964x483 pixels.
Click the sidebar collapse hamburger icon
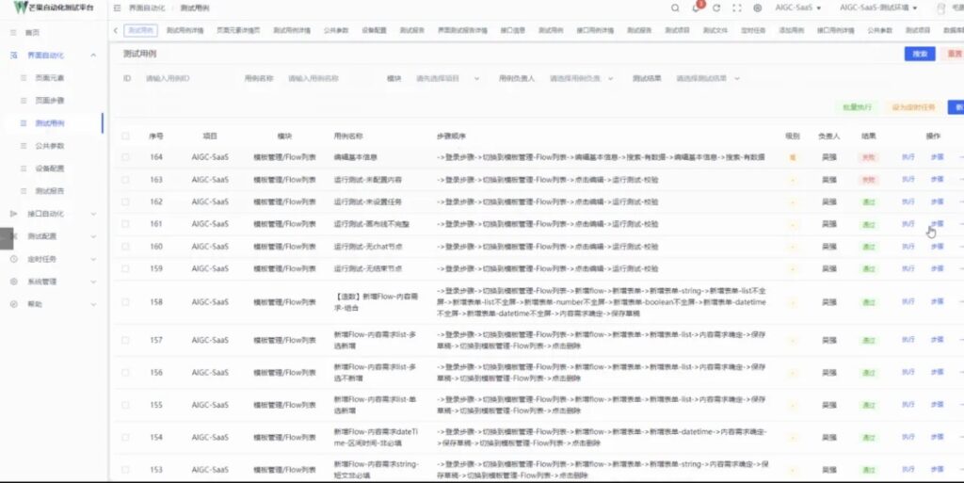pos(117,8)
